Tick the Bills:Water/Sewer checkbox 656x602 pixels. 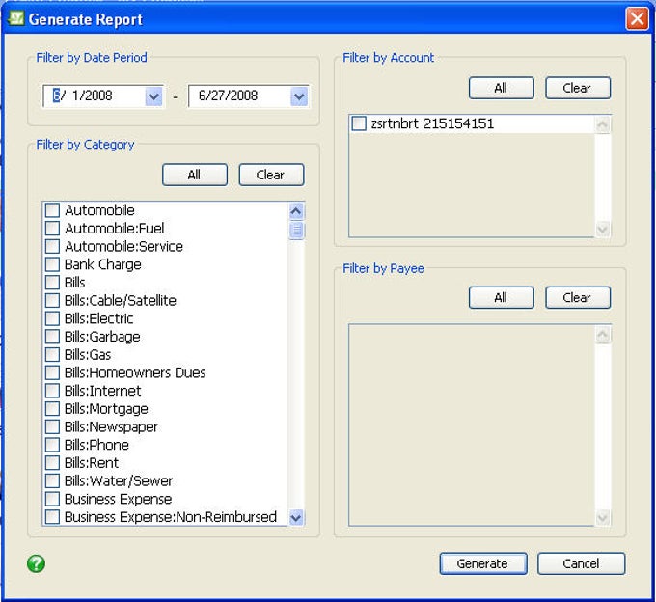tap(52, 480)
